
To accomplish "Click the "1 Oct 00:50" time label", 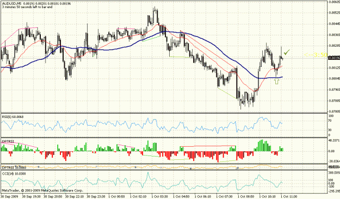I will click(x=116, y=197).
